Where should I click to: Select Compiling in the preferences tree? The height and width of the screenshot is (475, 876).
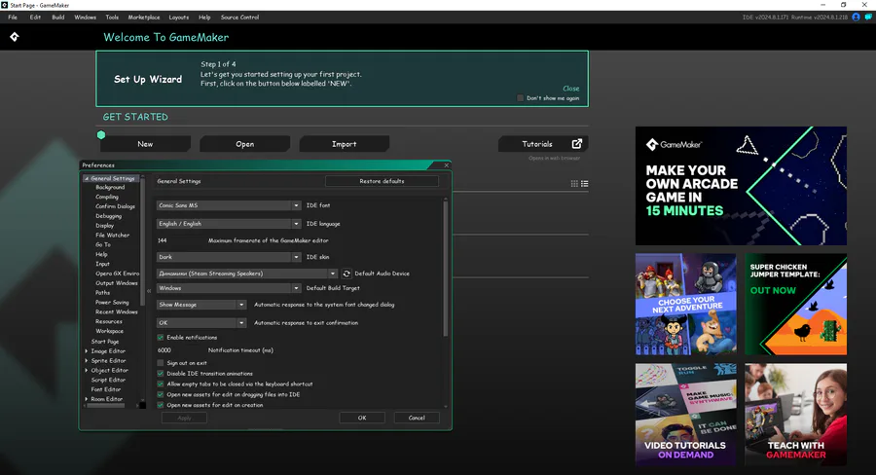point(107,197)
